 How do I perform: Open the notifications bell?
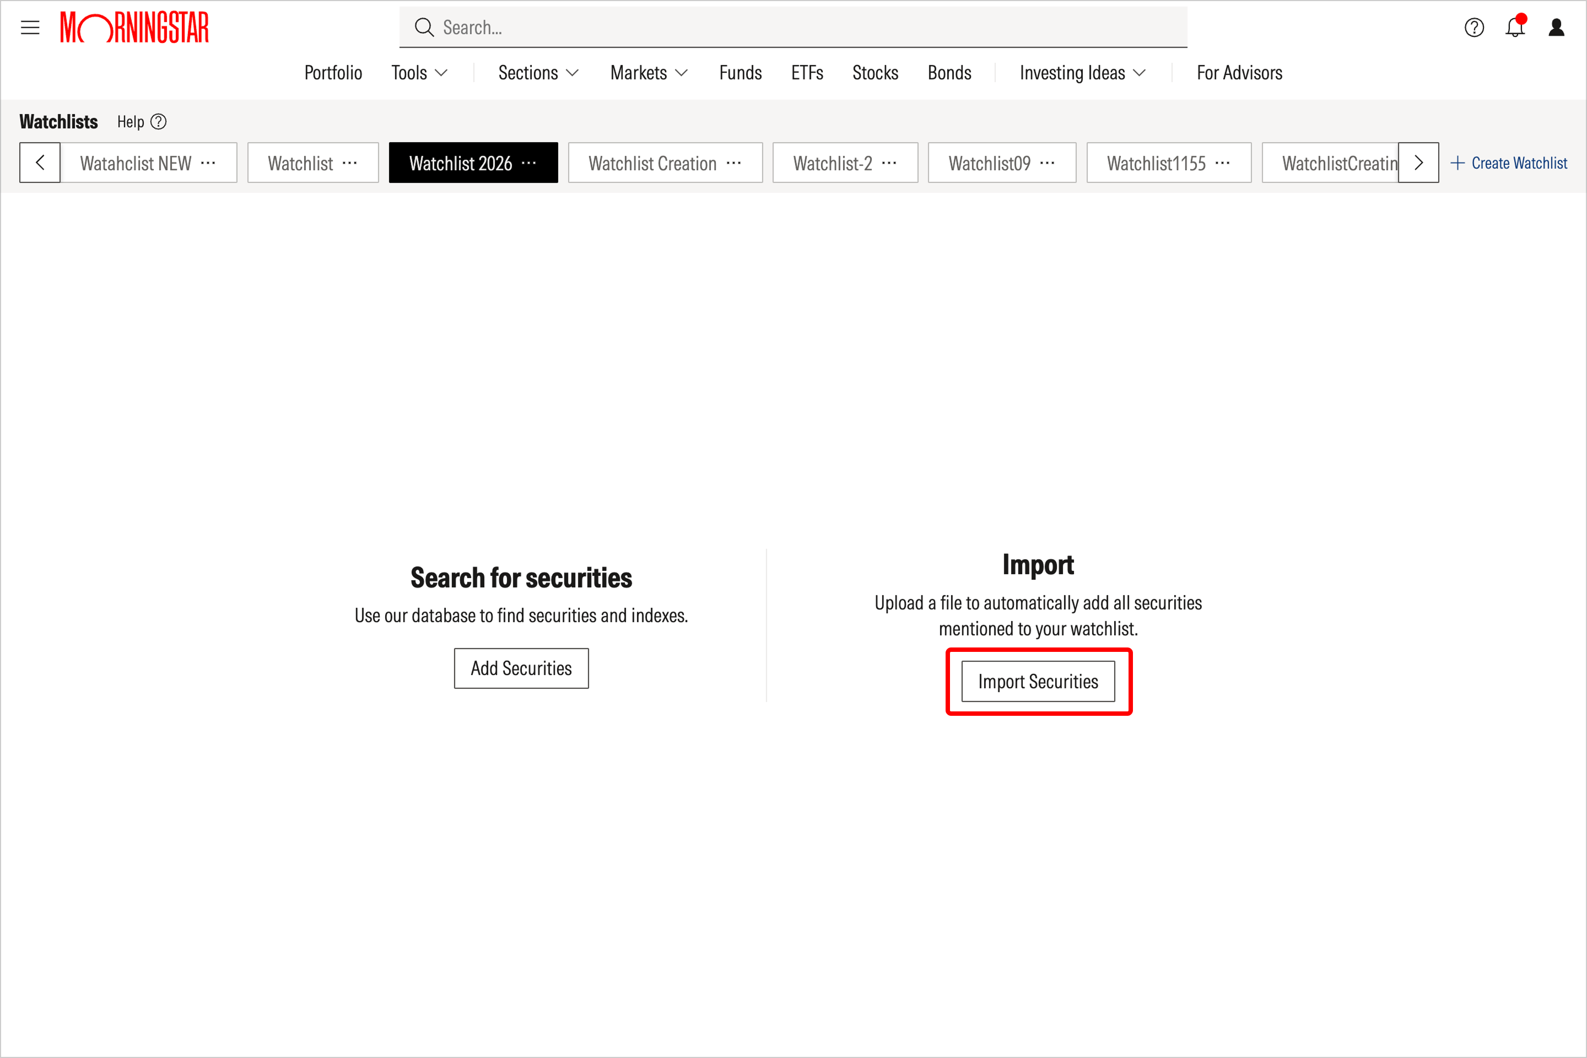click(1515, 27)
